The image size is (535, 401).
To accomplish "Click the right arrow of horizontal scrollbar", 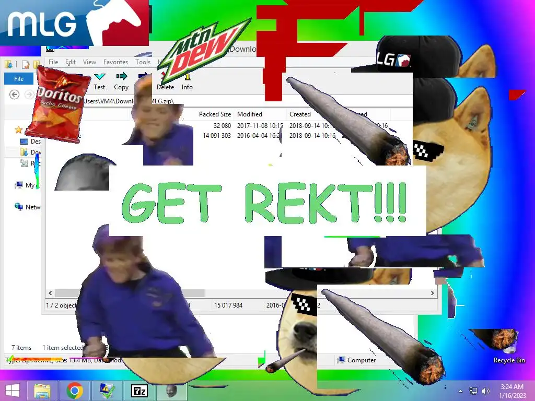I will (432, 293).
